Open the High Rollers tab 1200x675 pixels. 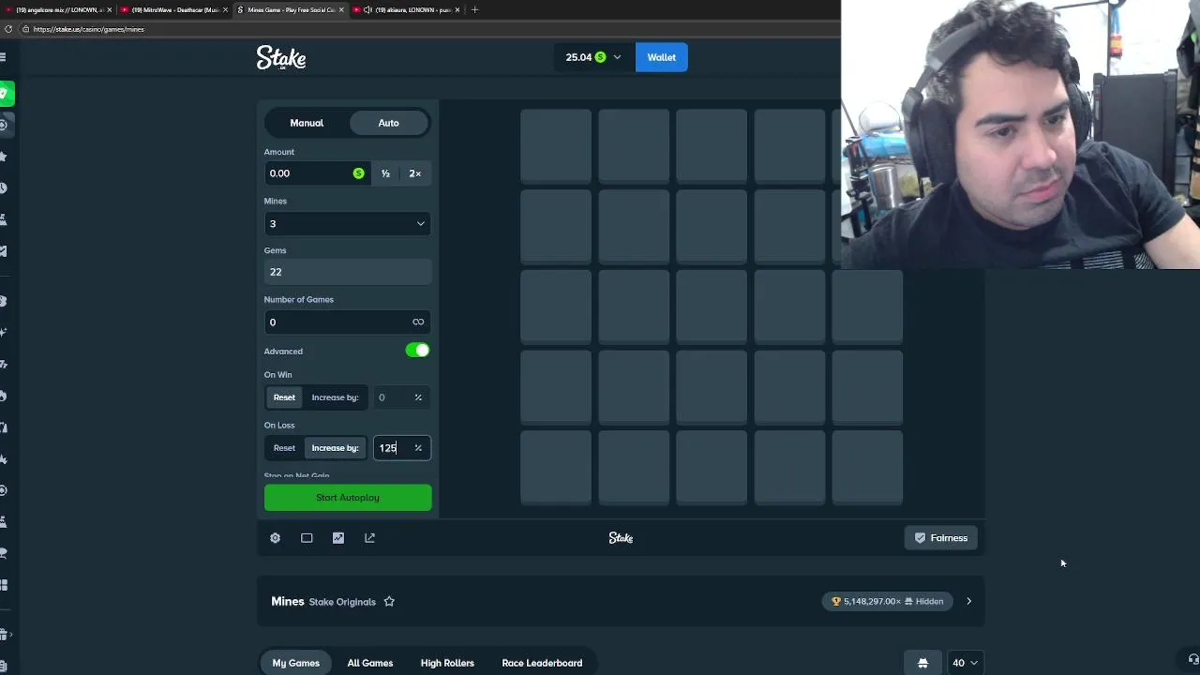447,663
